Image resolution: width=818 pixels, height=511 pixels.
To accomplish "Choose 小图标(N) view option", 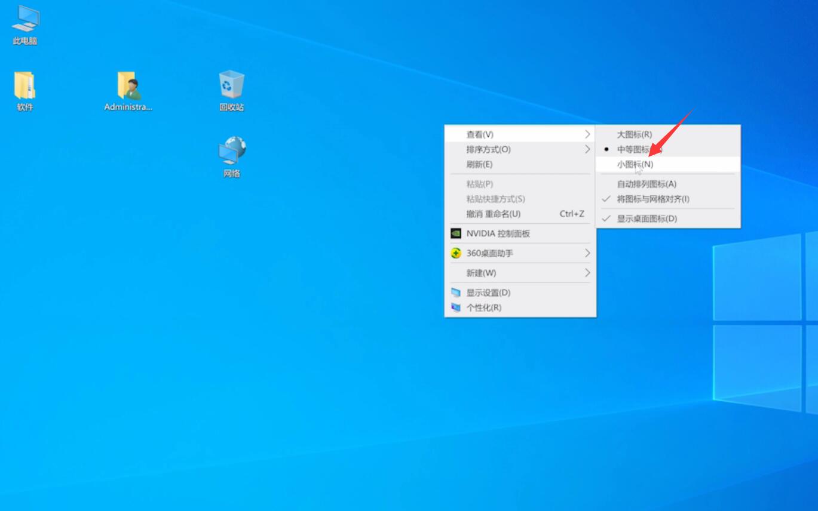I will 668,164.
